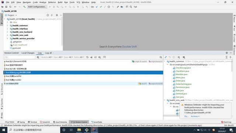Click the go to hash/branch icon in Log
The height and width of the screenshot is (133, 236).
[104, 57]
